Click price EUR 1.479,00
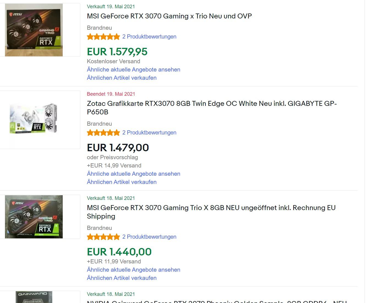 tap(118, 148)
